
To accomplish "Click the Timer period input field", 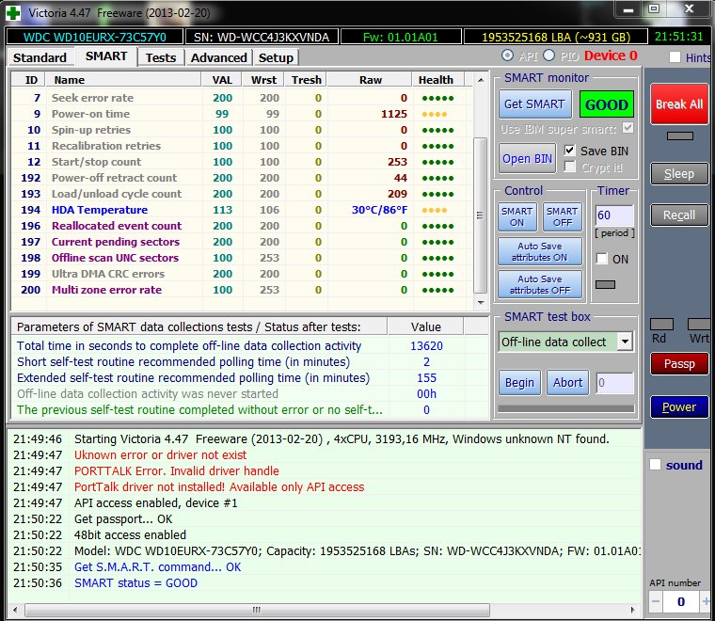I will coord(613,215).
